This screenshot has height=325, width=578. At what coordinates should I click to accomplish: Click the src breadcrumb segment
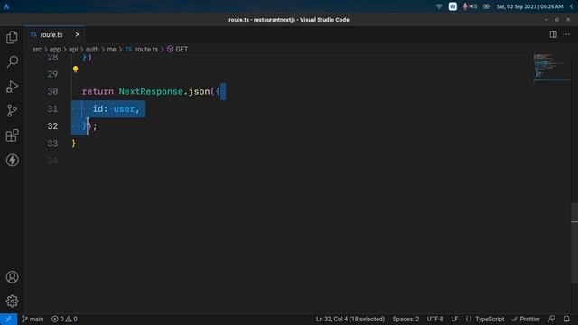(37, 50)
